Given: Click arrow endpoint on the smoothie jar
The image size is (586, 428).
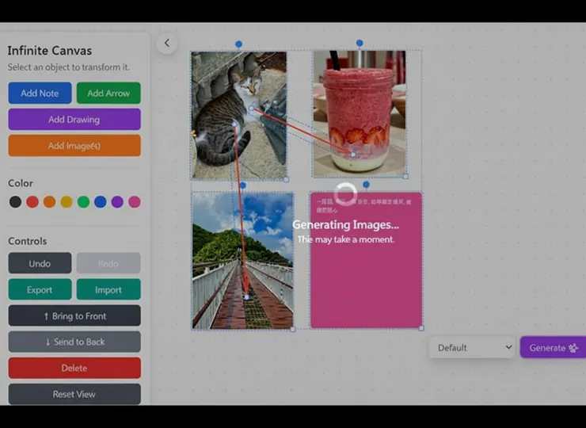Looking at the screenshot, I should tap(353, 154).
